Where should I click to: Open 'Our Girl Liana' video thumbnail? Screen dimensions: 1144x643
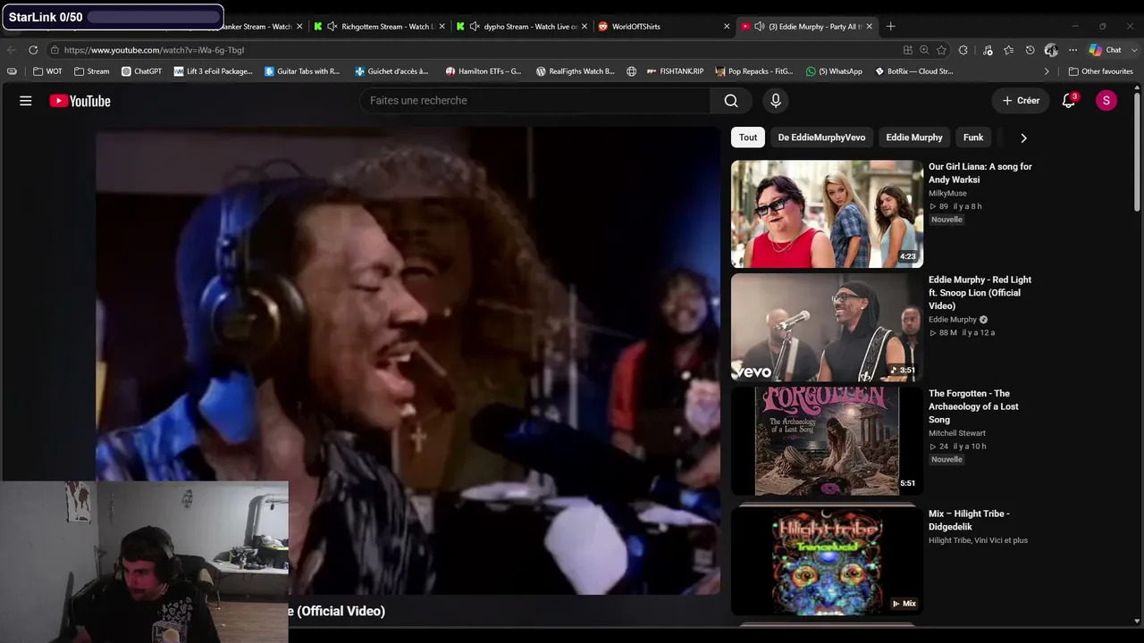click(x=827, y=213)
